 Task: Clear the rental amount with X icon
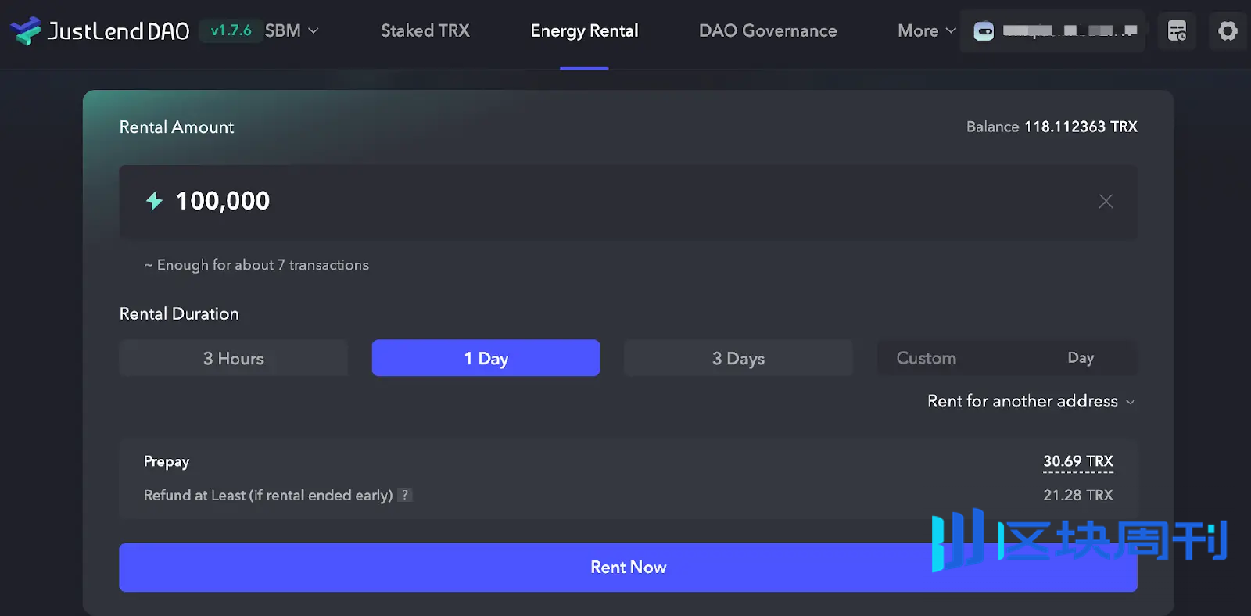(1106, 202)
